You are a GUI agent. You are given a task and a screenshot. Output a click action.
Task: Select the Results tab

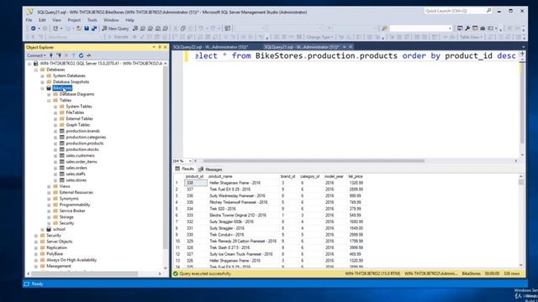(x=185, y=169)
